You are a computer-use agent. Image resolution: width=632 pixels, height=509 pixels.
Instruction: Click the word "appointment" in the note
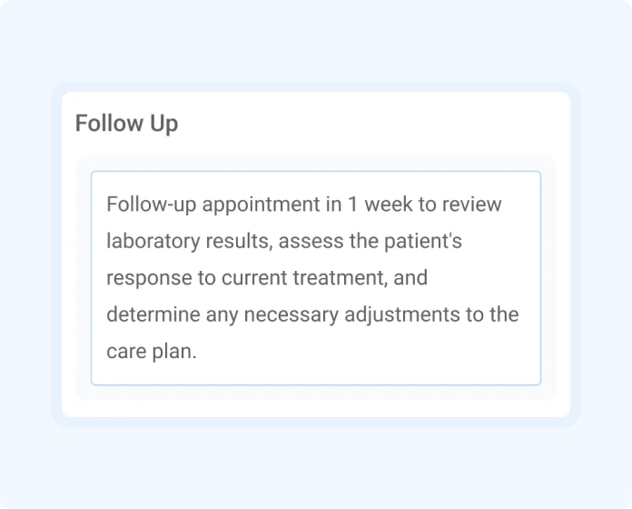coord(261,205)
